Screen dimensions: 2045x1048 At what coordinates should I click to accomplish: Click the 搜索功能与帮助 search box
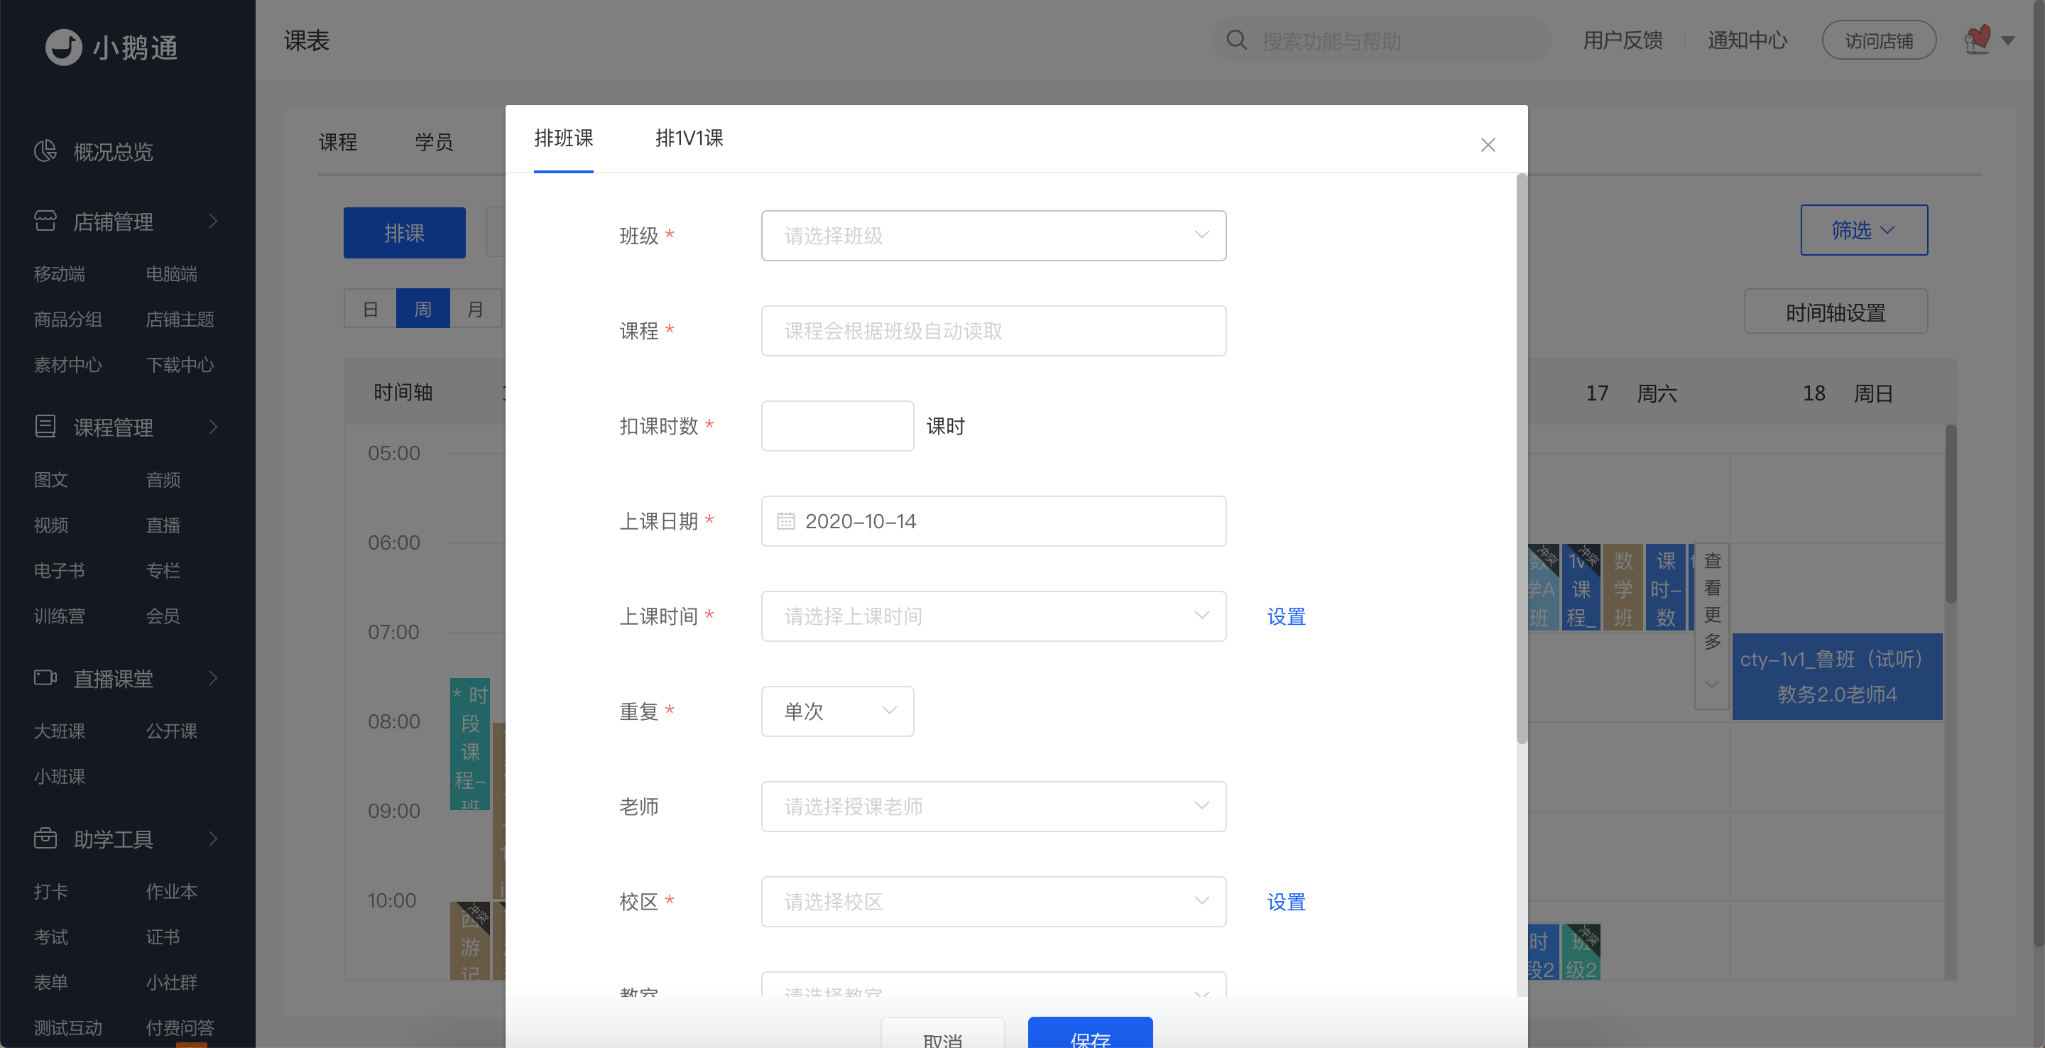tap(1380, 40)
